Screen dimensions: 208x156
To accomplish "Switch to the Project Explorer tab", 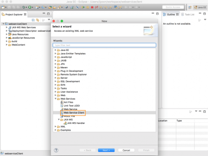I will tap(14, 14).
